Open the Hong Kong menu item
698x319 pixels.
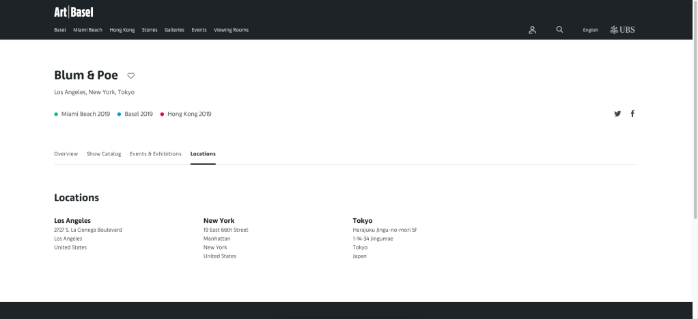coord(122,30)
